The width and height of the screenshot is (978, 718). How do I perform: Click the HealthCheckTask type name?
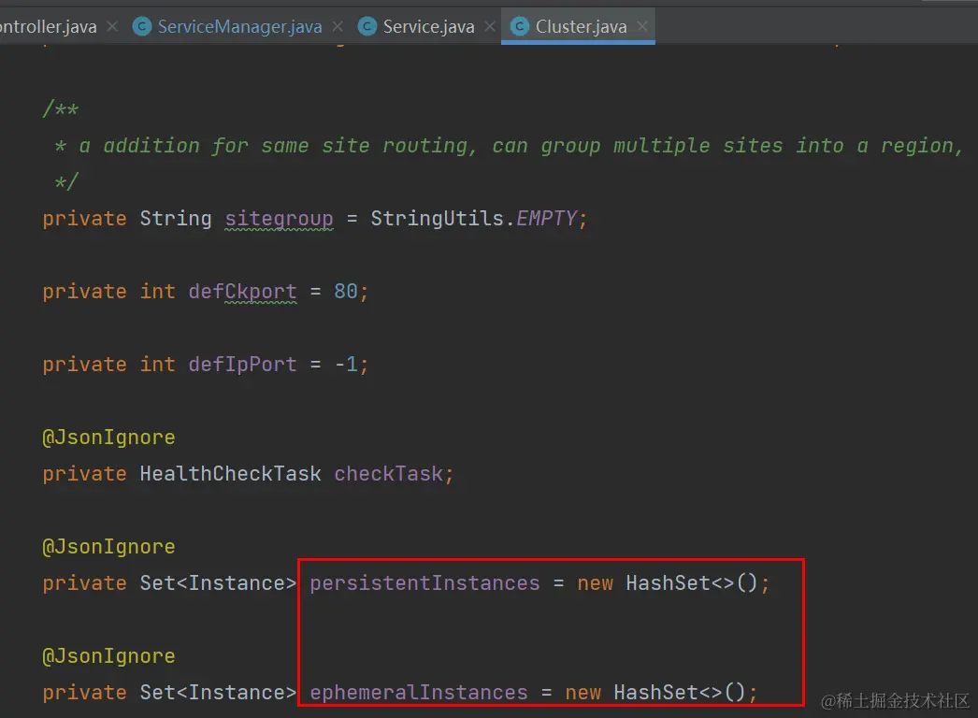[230, 473]
